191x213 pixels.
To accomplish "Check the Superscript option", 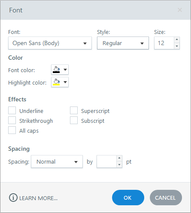I will coord(74,110).
